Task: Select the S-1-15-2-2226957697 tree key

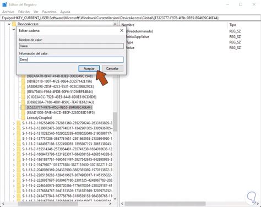Action: pyautogui.click(x=67, y=180)
